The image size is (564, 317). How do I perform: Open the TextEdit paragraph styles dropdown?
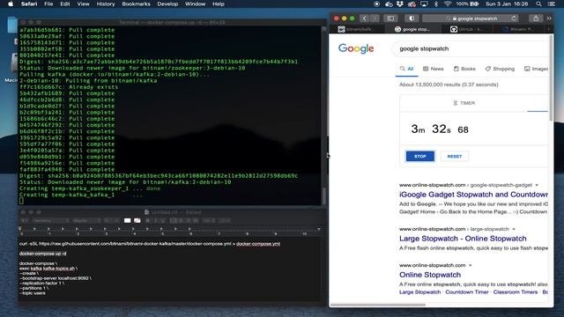tap(25, 220)
